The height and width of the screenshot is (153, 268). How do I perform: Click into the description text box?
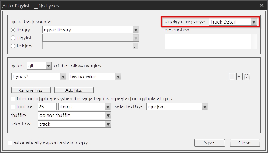(210, 42)
